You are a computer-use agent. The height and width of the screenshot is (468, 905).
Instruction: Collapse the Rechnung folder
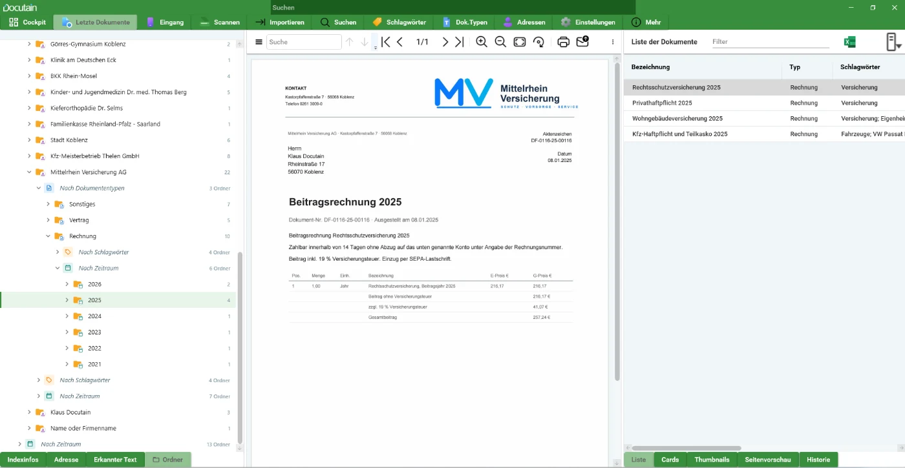48,236
